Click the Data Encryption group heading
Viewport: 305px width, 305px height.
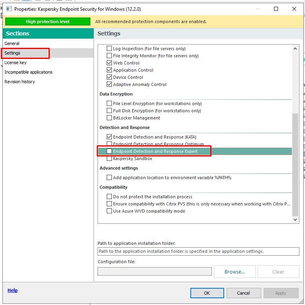coord(116,94)
